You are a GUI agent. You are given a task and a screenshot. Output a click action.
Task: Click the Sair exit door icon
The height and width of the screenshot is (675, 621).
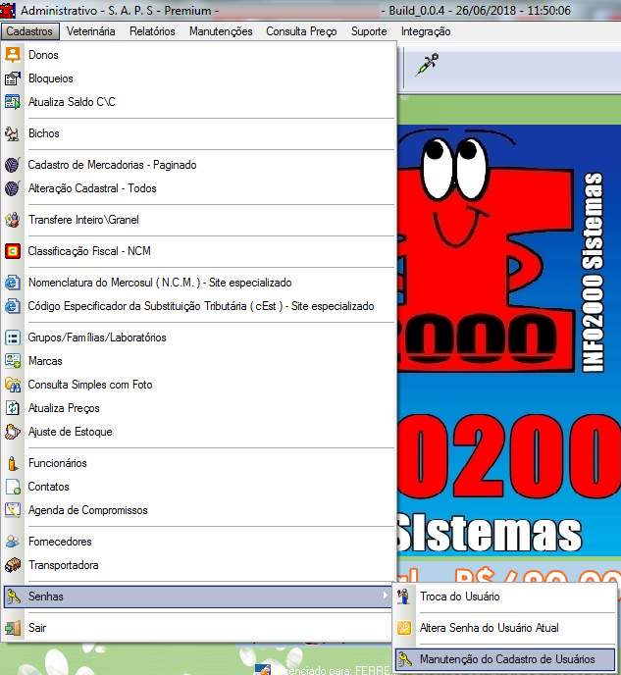click(13, 628)
